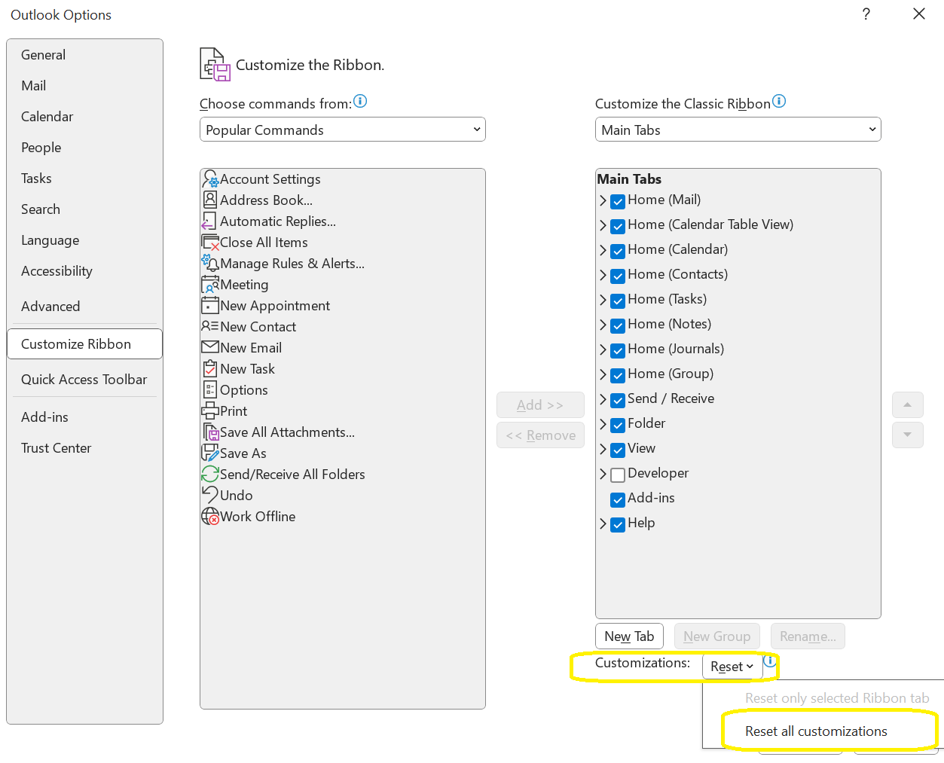Open the Popular Commands dropdown

pos(342,129)
